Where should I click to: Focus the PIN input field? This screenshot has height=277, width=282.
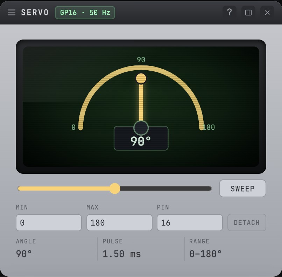(190, 222)
